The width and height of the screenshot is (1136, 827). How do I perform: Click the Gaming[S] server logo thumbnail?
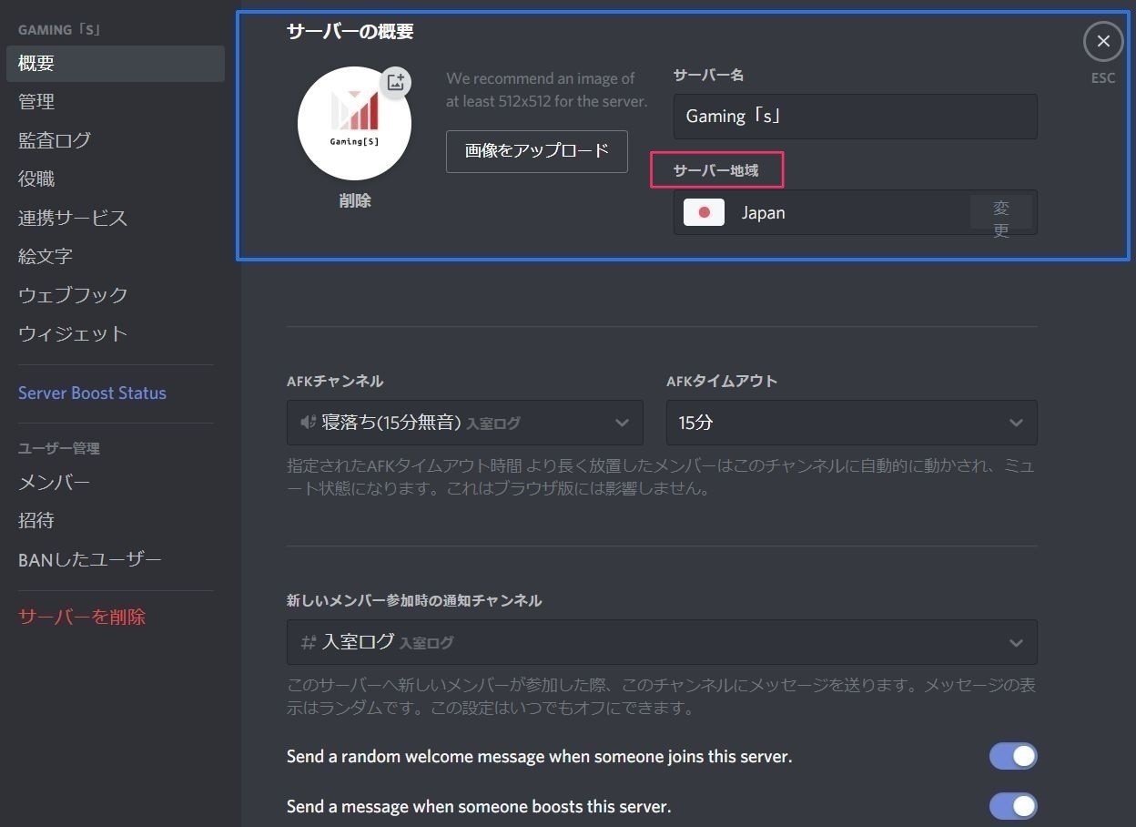pyautogui.click(x=354, y=122)
